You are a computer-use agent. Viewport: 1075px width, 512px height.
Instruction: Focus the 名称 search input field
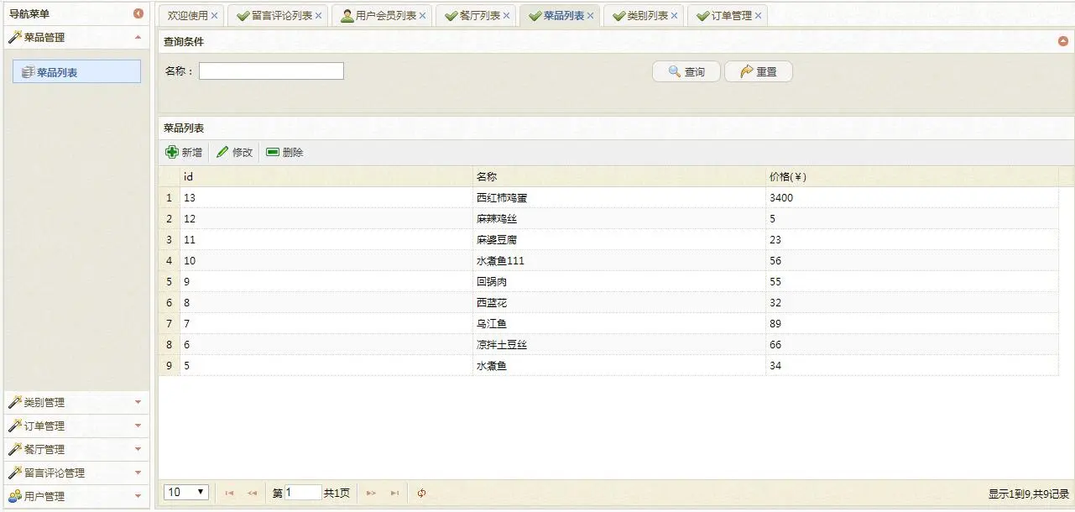click(x=271, y=71)
